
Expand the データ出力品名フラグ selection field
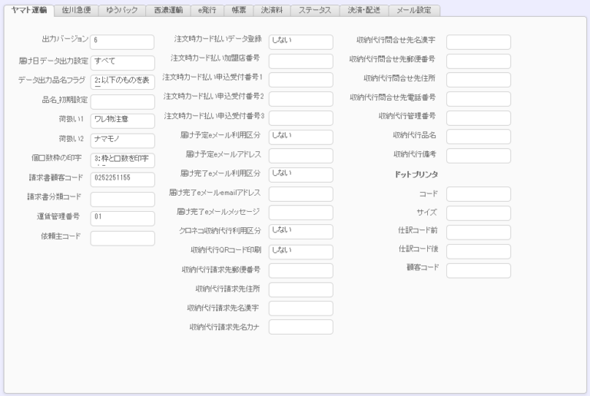pyautogui.click(x=122, y=82)
